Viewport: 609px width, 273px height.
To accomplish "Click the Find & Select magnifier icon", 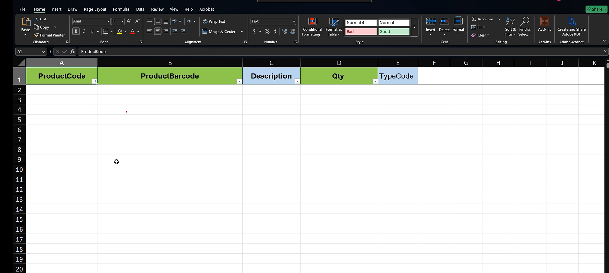I will click(525, 21).
